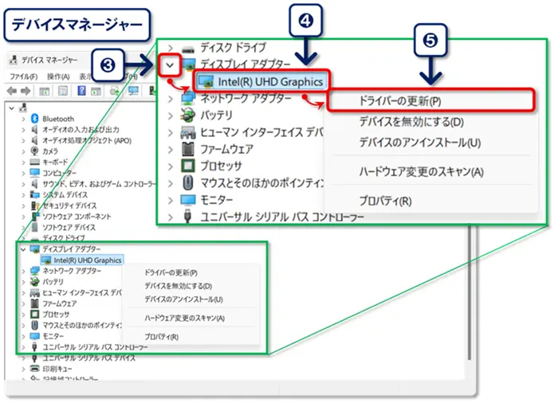Choose デバイスを無効にする(D) in enlarged context menu
Screen dimensions: 558x403
[x=411, y=122]
